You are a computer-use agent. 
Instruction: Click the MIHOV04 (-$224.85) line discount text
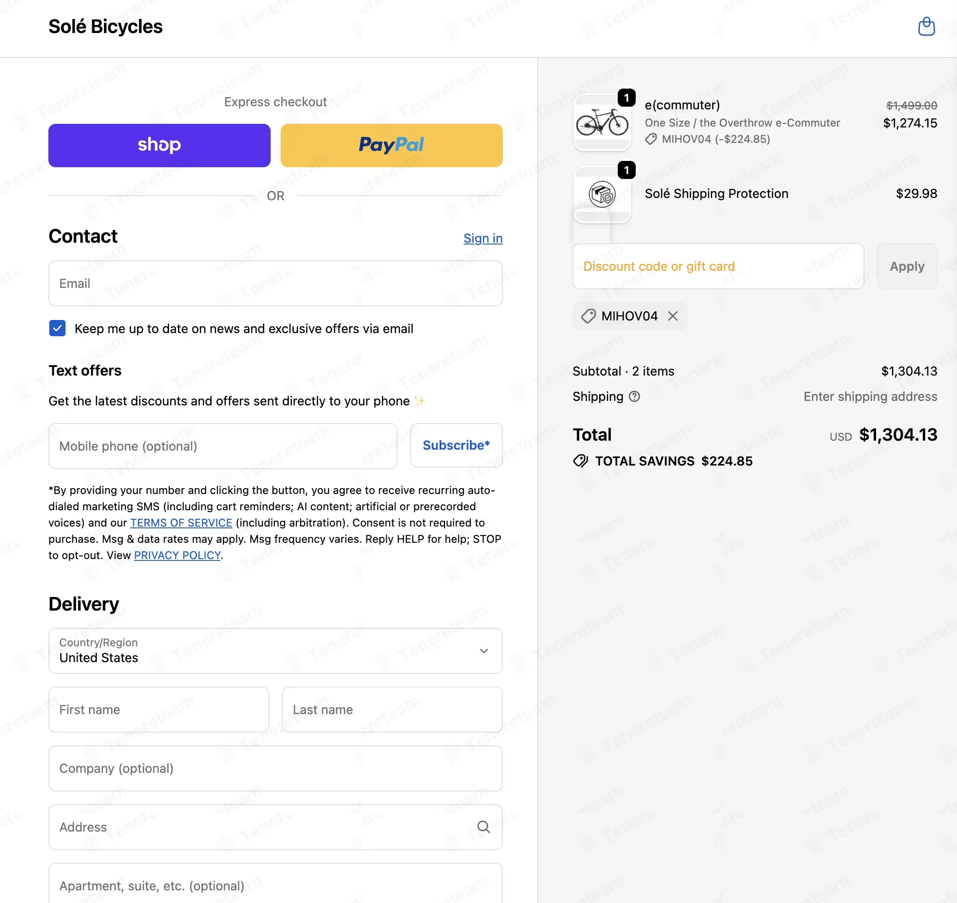point(716,139)
